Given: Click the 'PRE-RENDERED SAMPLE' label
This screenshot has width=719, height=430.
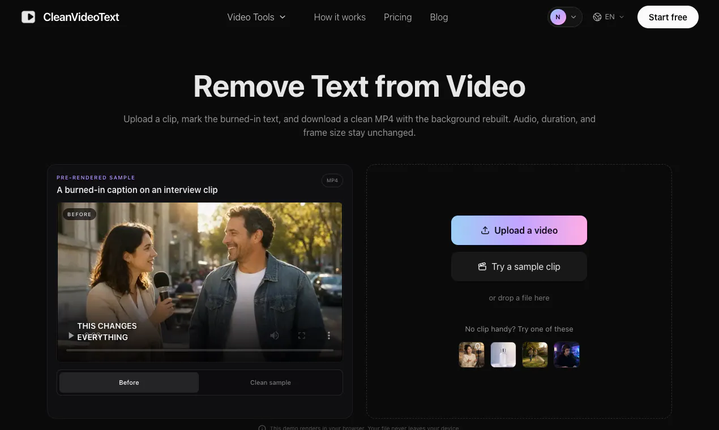Looking at the screenshot, I should pyautogui.click(x=96, y=178).
